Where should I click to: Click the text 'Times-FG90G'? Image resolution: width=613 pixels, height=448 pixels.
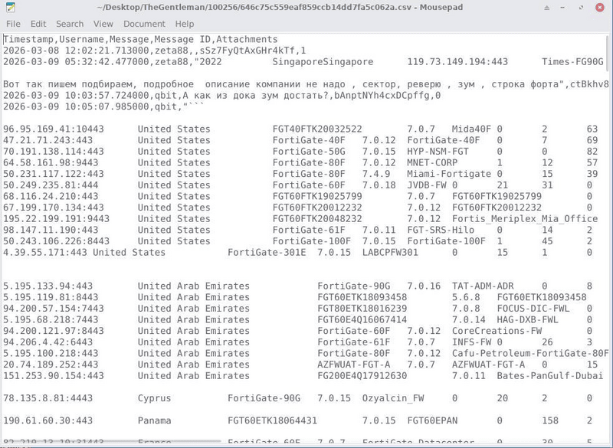(572, 62)
